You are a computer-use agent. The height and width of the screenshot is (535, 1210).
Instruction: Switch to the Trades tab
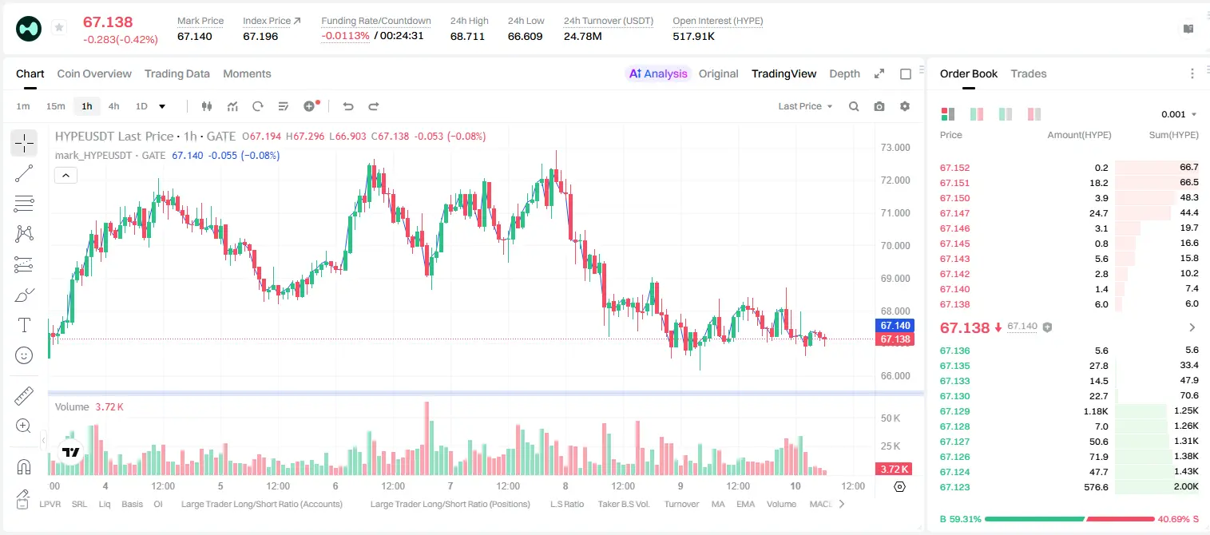[1029, 73]
